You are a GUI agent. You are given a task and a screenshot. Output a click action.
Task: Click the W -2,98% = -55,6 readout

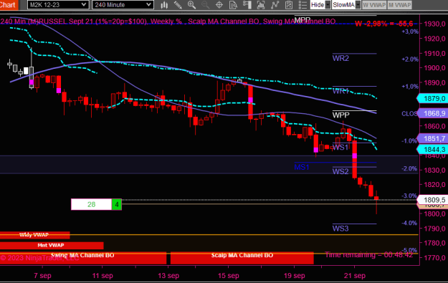point(383,24)
